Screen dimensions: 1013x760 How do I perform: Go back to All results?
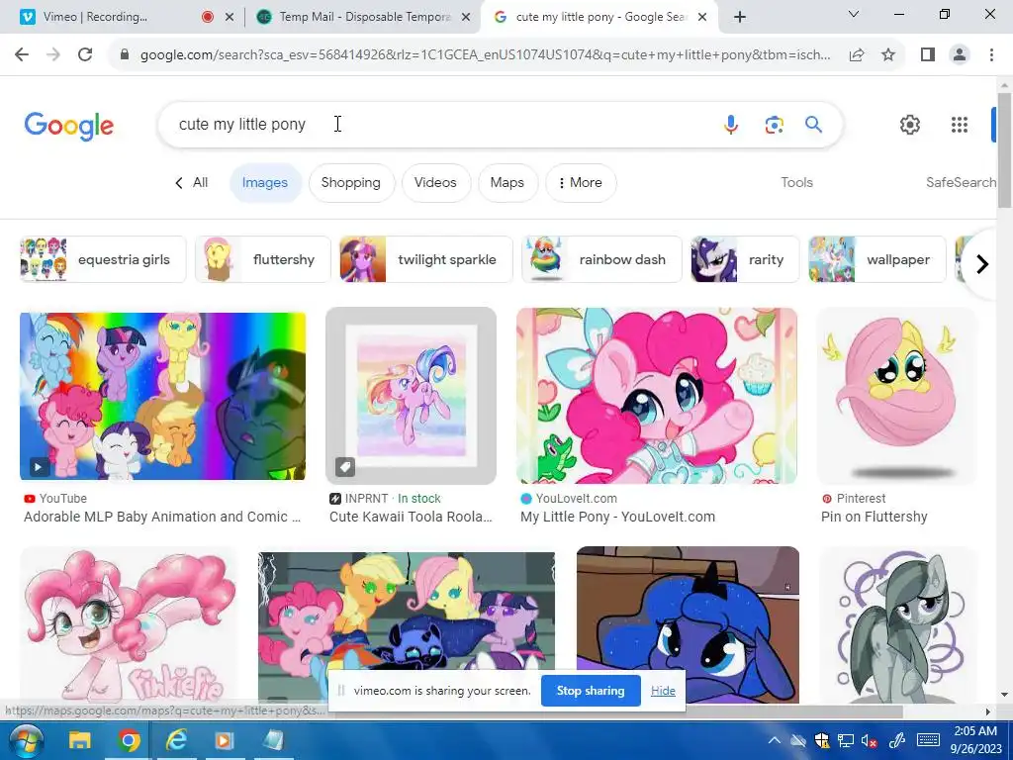[191, 183]
